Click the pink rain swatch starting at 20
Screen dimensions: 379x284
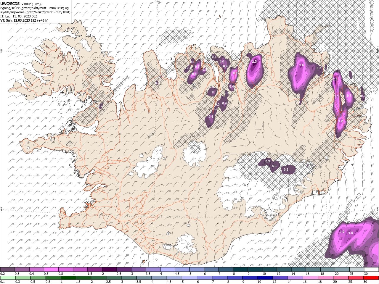[341, 277]
